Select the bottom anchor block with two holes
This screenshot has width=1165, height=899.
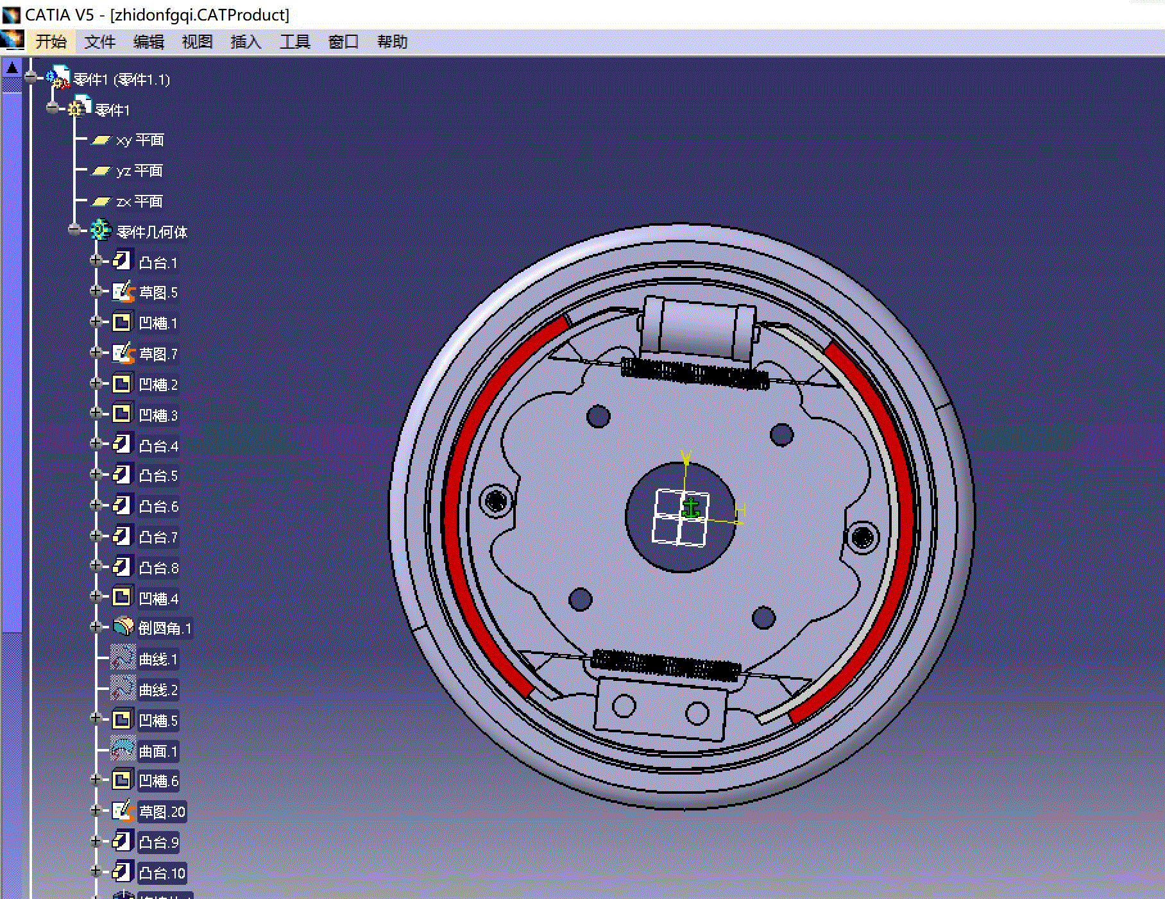[661, 709]
